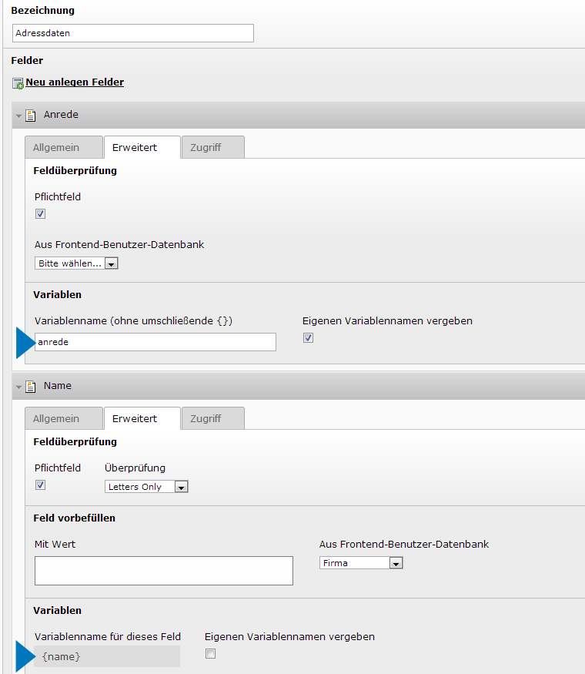Click the document icon next to Name
The width and height of the screenshot is (585, 674).
pos(31,387)
